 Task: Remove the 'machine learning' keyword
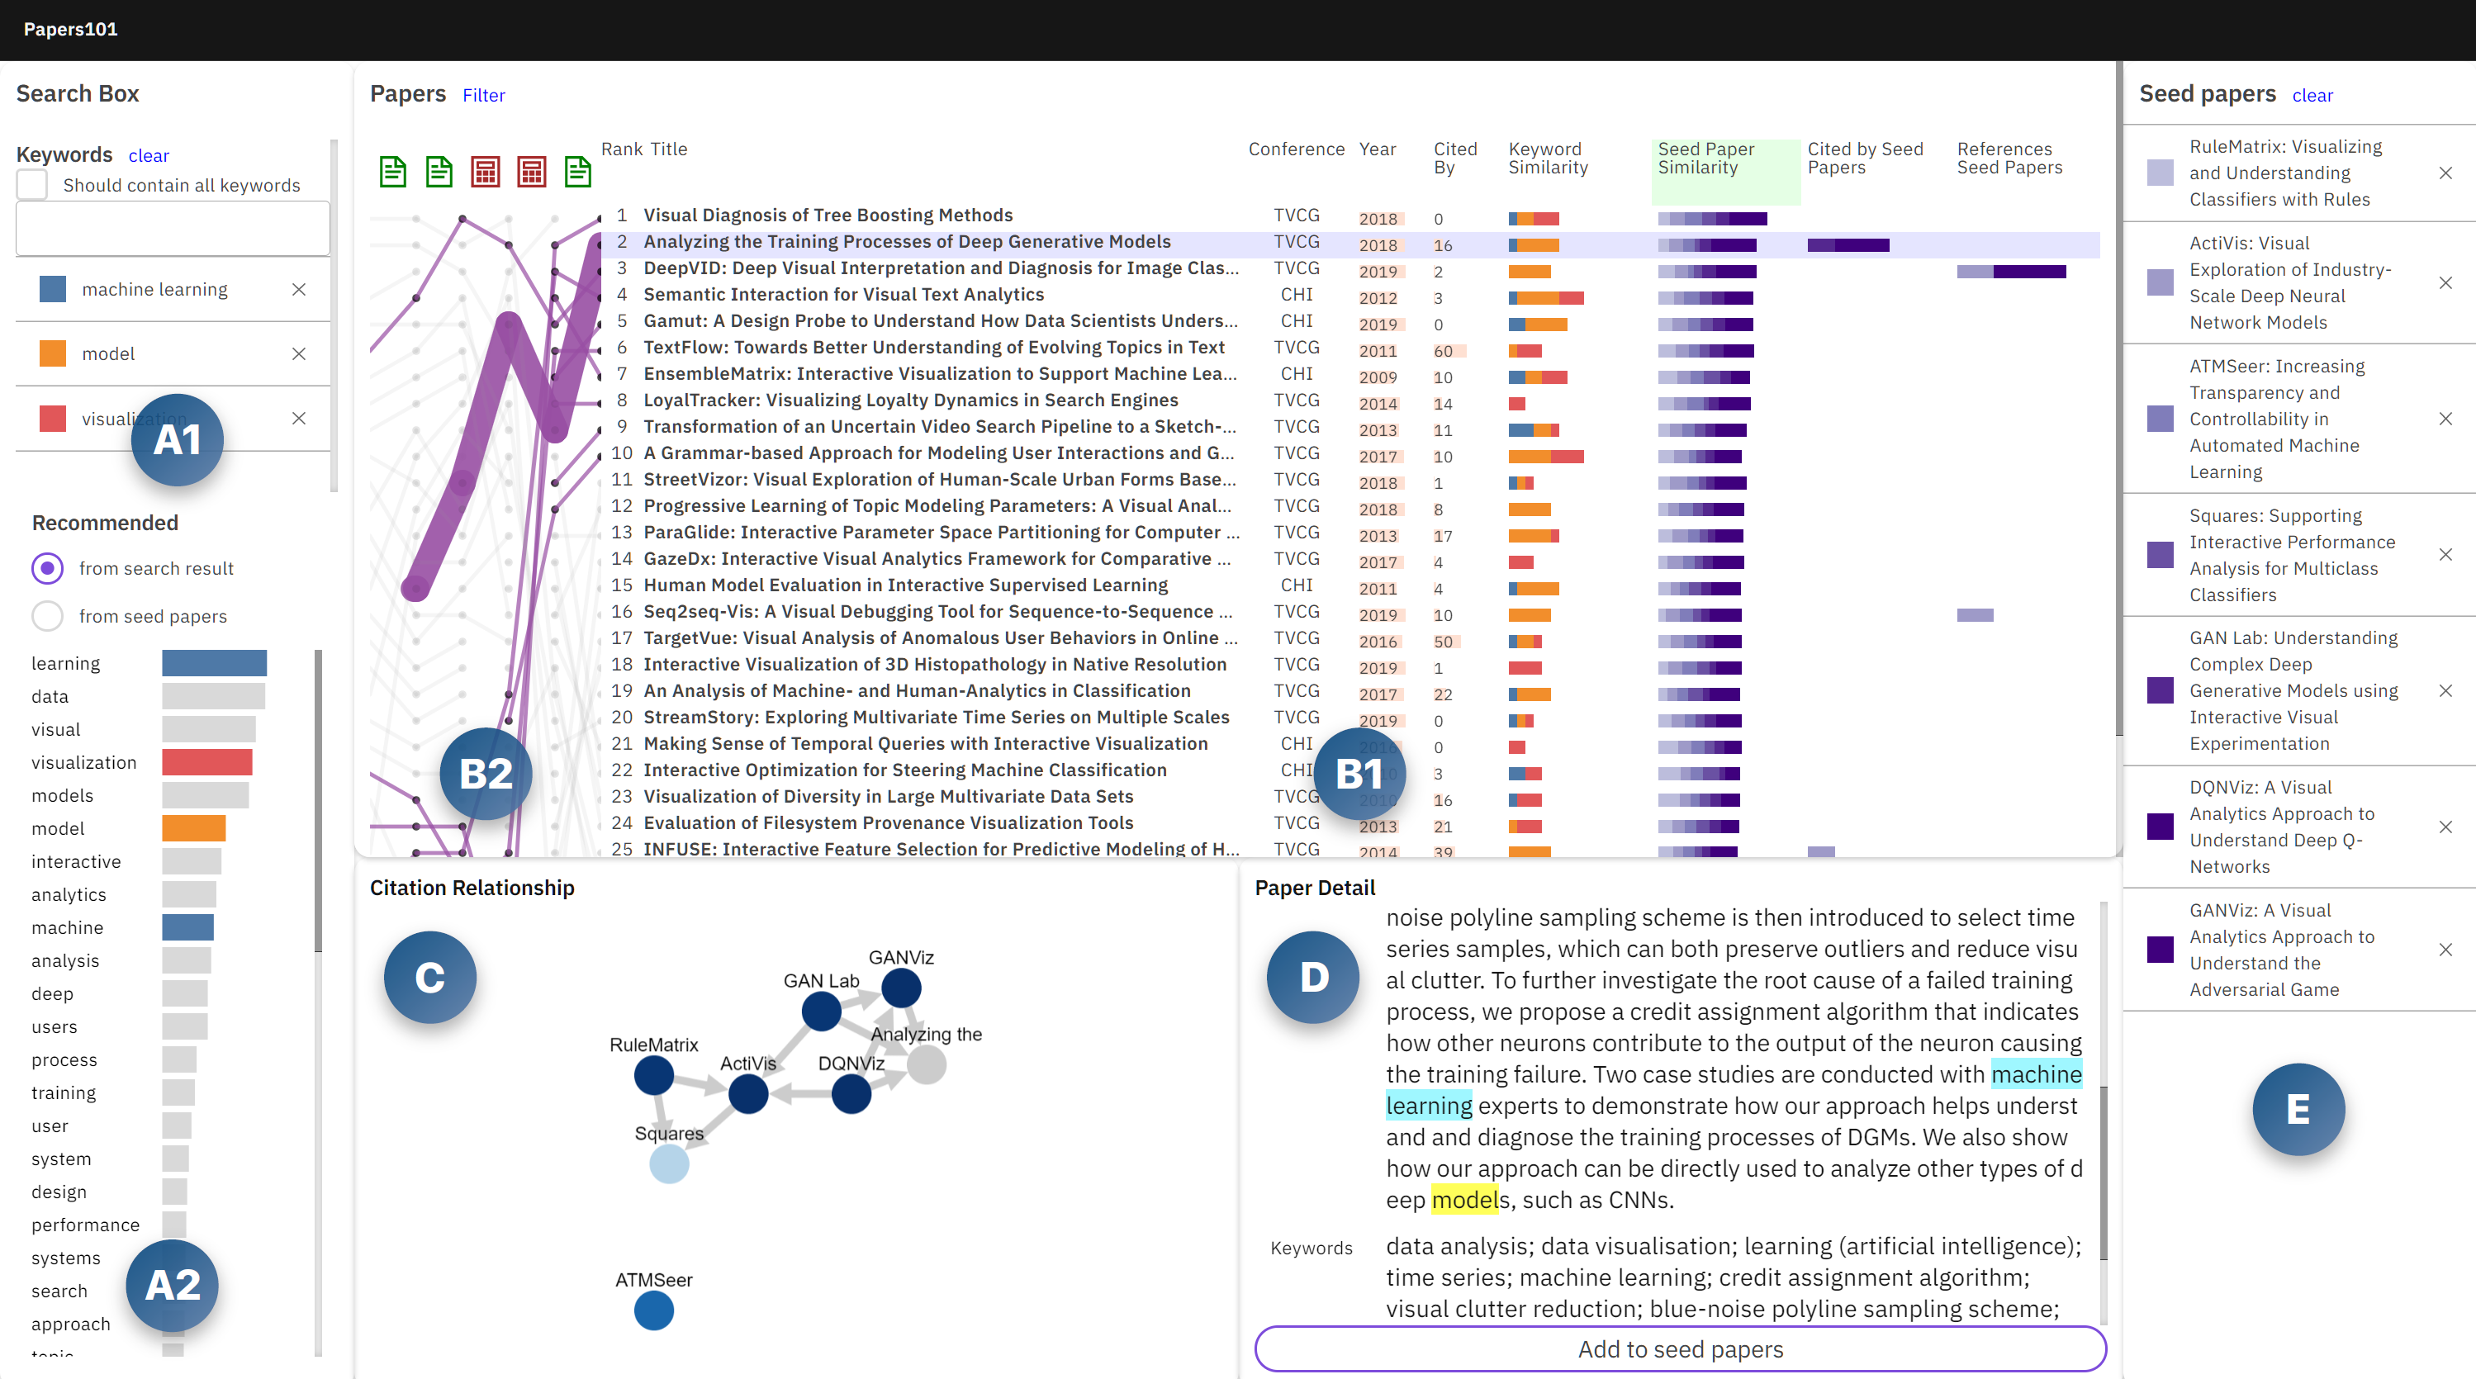(299, 289)
